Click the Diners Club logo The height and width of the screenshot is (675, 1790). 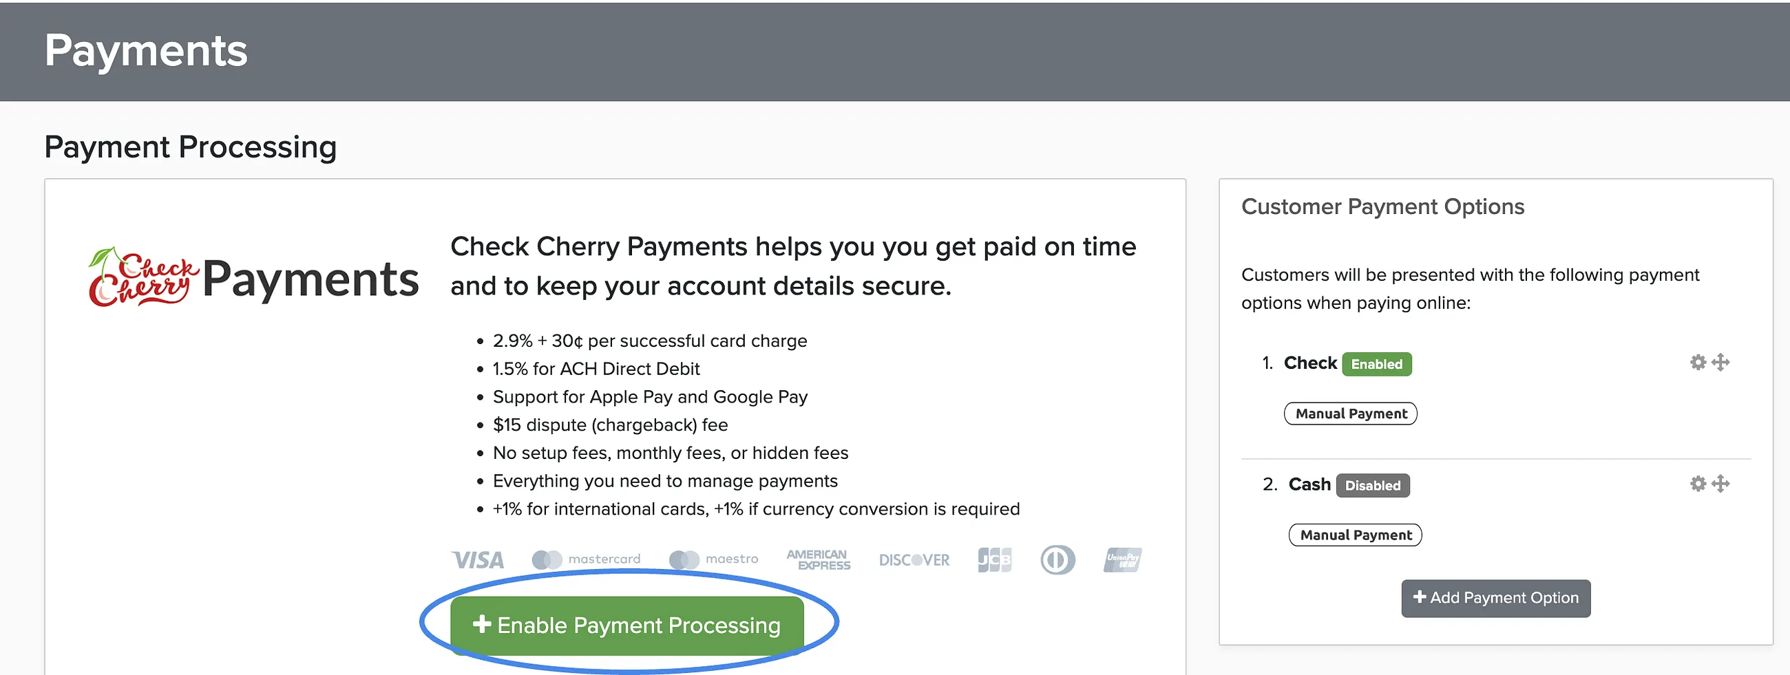[1057, 559]
